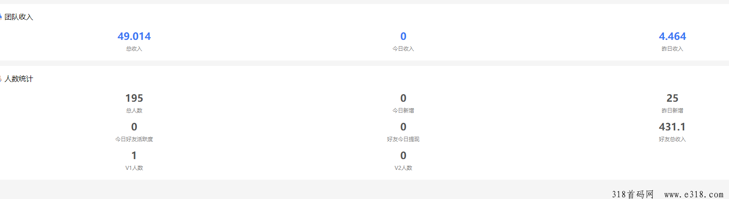Select the 49.014 total income value
This screenshot has height=199, width=729.
134,36
